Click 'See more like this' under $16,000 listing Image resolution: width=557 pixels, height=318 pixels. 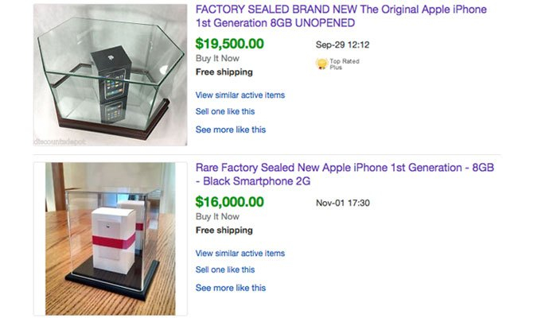coord(230,288)
